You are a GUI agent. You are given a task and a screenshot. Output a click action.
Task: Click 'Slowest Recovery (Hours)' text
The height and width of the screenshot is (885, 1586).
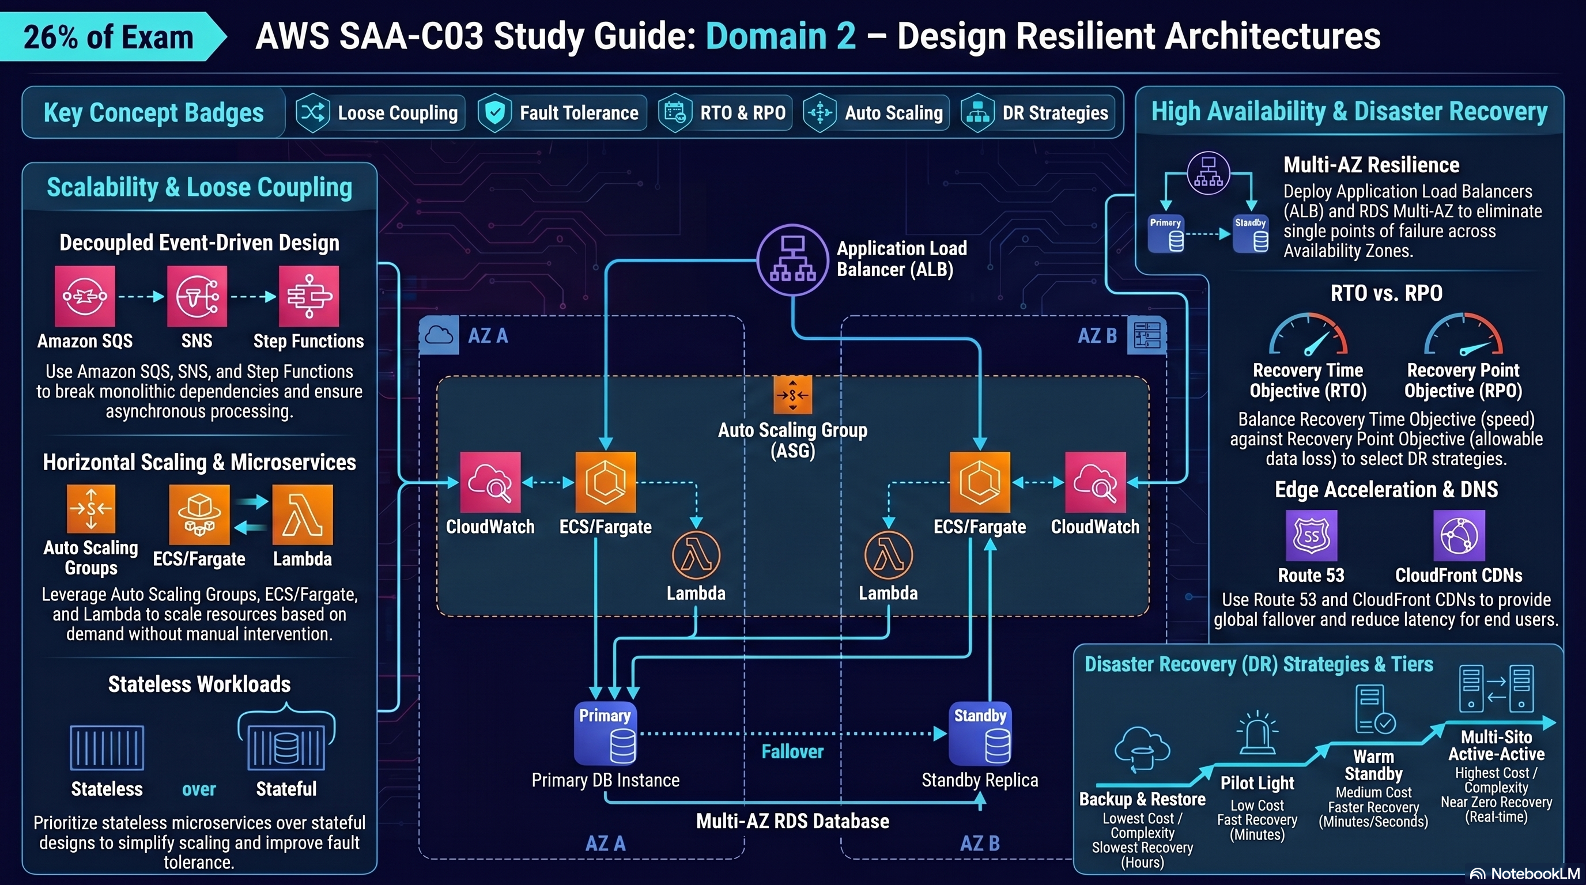coord(1142,855)
